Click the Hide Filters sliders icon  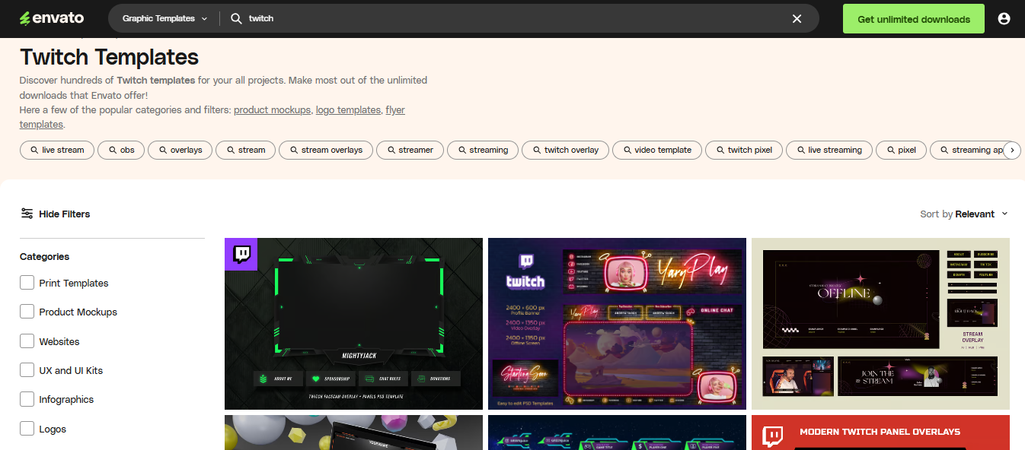(27, 214)
